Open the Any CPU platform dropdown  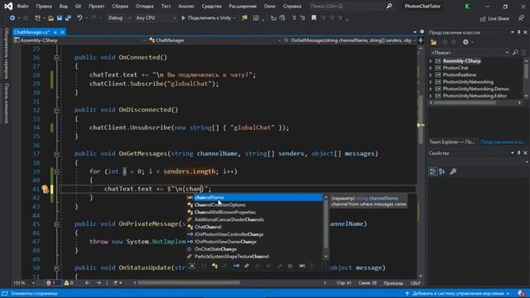(x=156, y=18)
